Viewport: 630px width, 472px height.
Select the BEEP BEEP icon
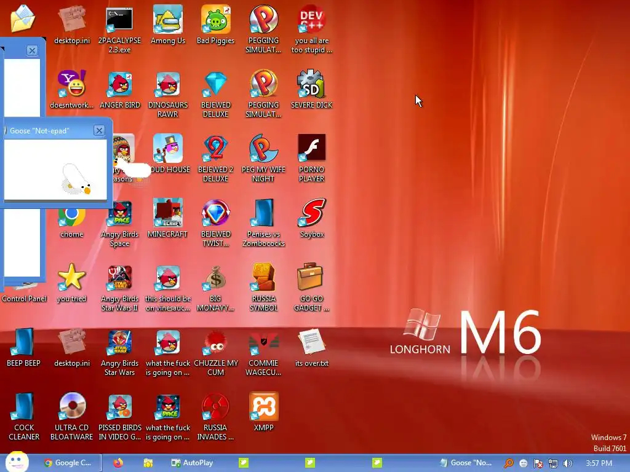click(23, 342)
